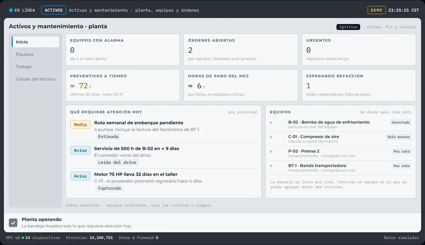Click Por ruta tag for P-02 Prensa 2
This screenshot has height=245, width=425.
401,151
